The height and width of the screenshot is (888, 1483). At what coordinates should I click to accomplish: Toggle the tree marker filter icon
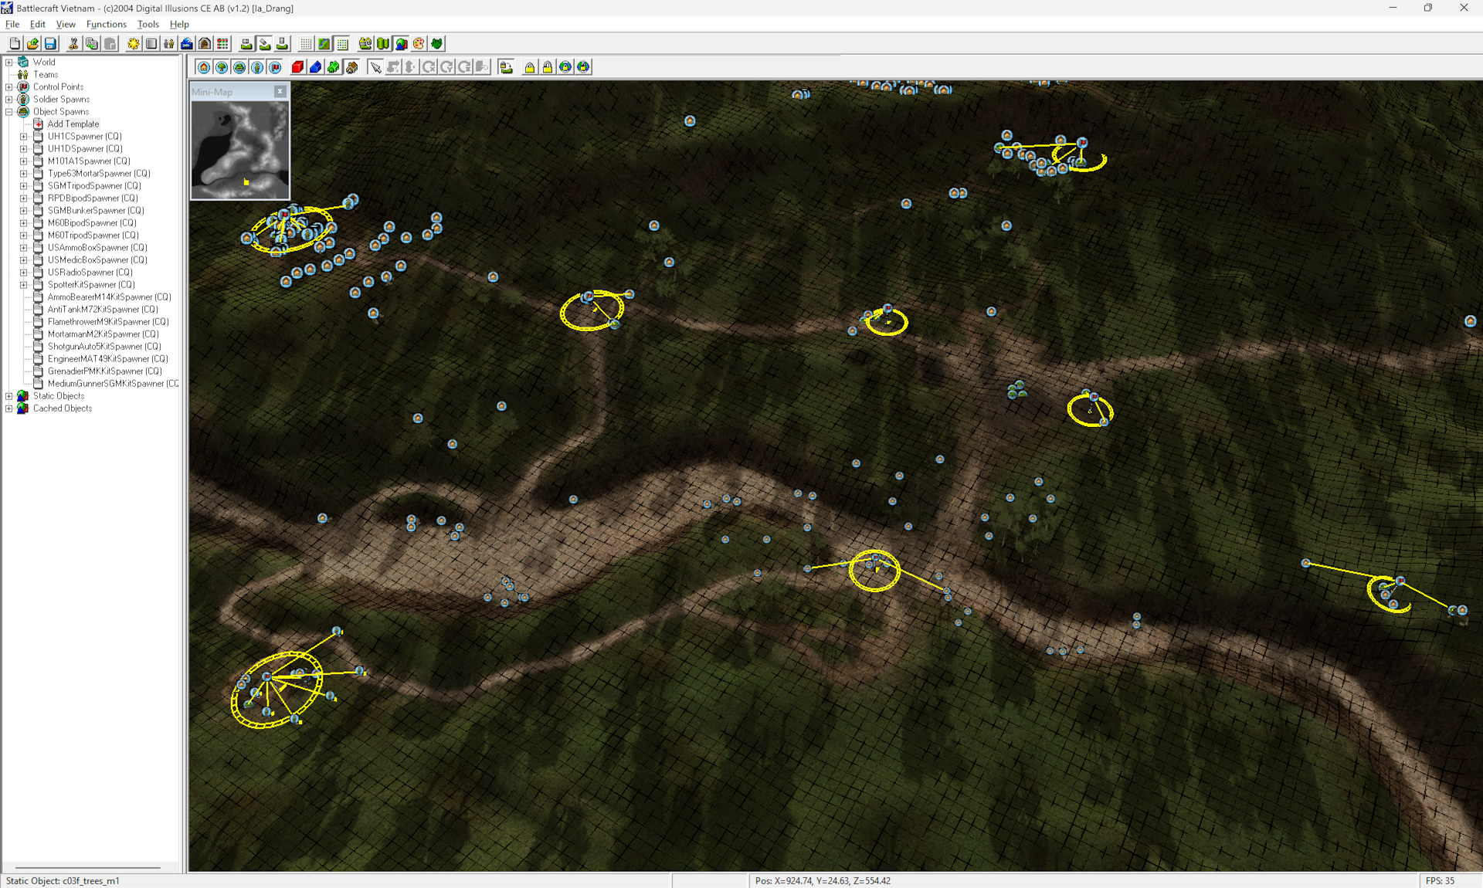(222, 67)
